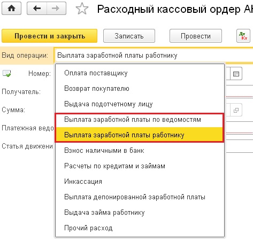Click Провести и закрыть button
253x241 pixels.
(x=49, y=36)
